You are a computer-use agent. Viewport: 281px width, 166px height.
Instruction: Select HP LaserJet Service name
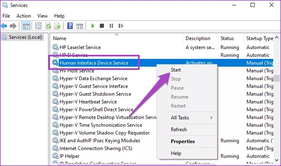(x=80, y=47)
